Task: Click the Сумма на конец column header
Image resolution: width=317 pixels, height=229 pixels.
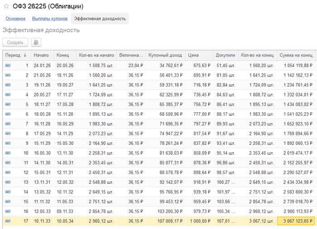Action: click(x=295, y=55)
